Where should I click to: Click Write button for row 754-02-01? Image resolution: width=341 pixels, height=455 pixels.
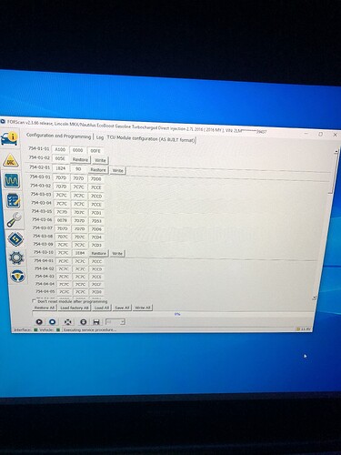pos(118,170)
